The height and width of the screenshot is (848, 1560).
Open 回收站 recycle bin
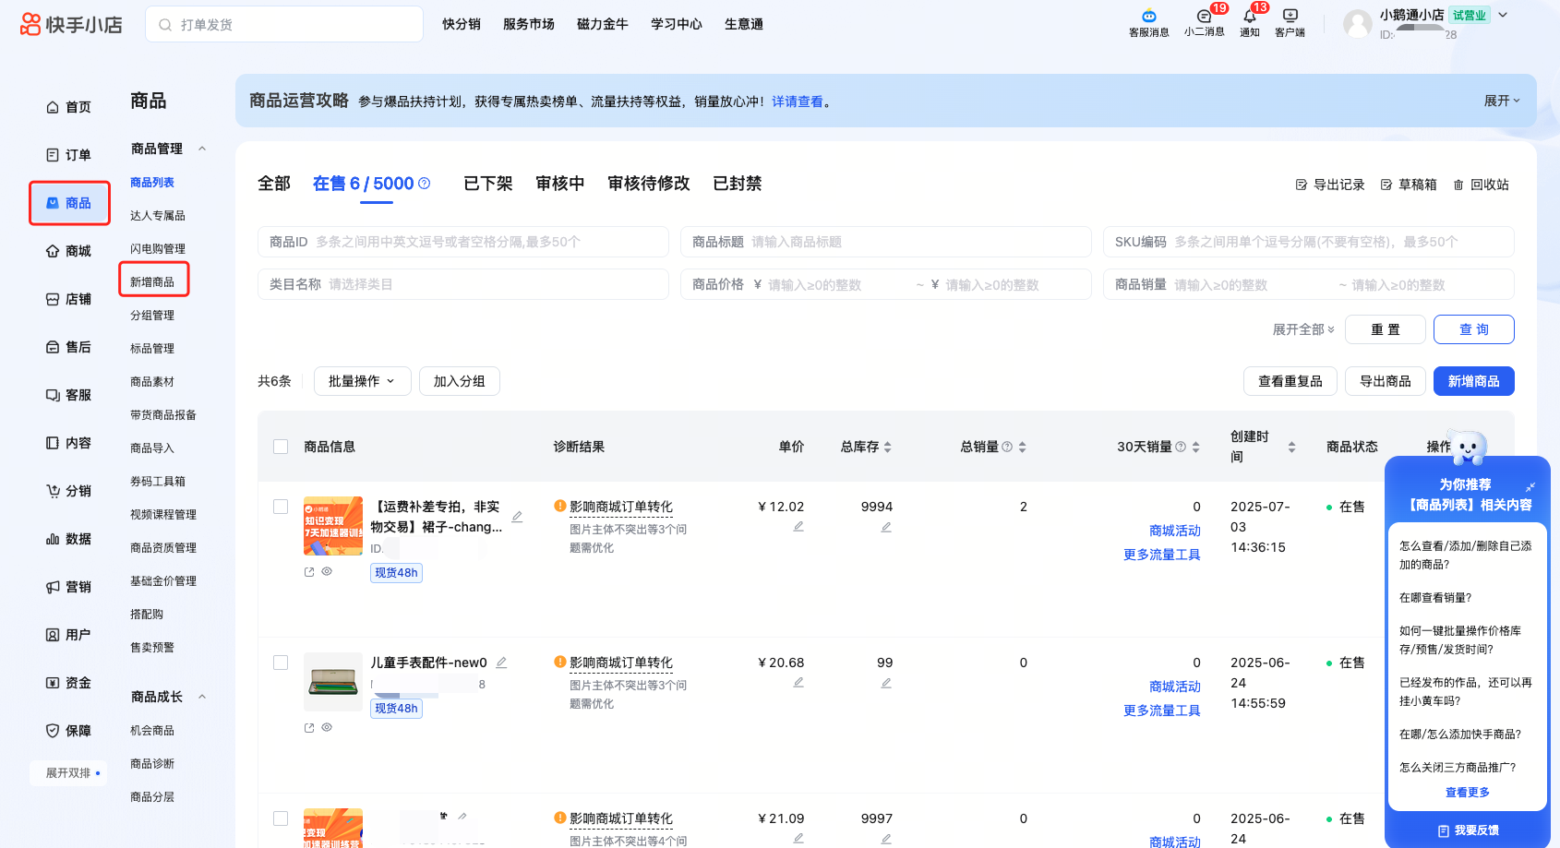click(x=1481, y=185)
